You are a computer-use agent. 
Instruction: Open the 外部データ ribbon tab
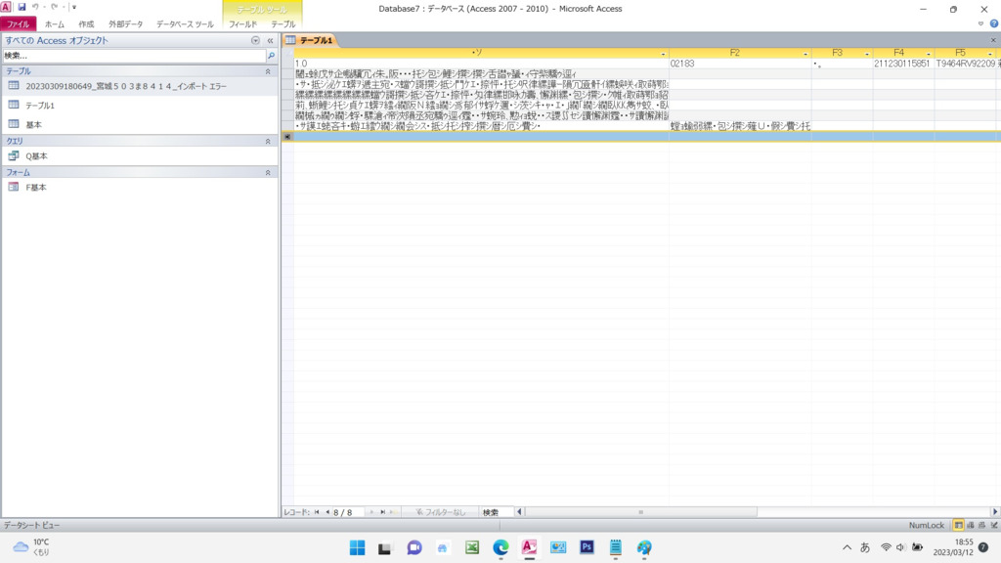pyautogui.click(x=126, y=24)
